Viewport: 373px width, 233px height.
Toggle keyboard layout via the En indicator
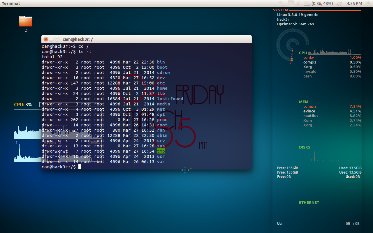click(x=291, y=3)
